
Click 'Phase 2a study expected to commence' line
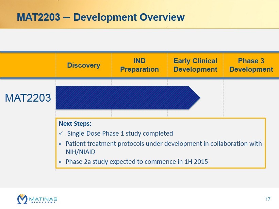pos(136,162)
